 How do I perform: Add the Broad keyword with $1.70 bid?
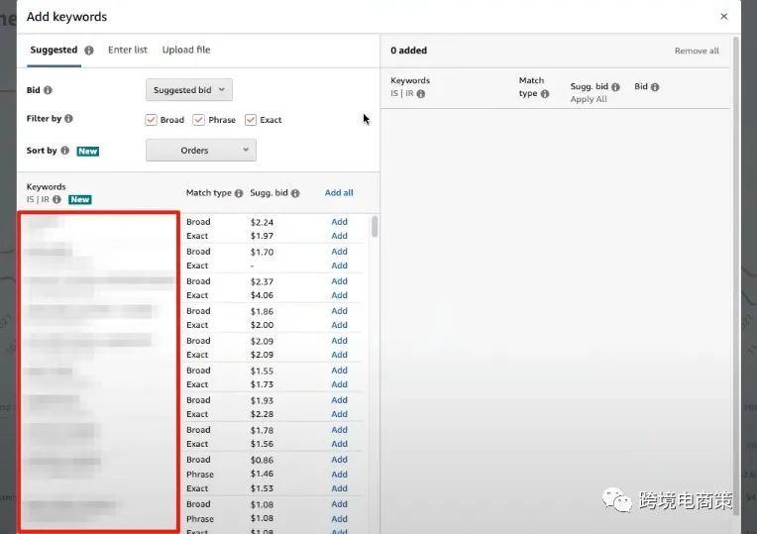point(340,252)
